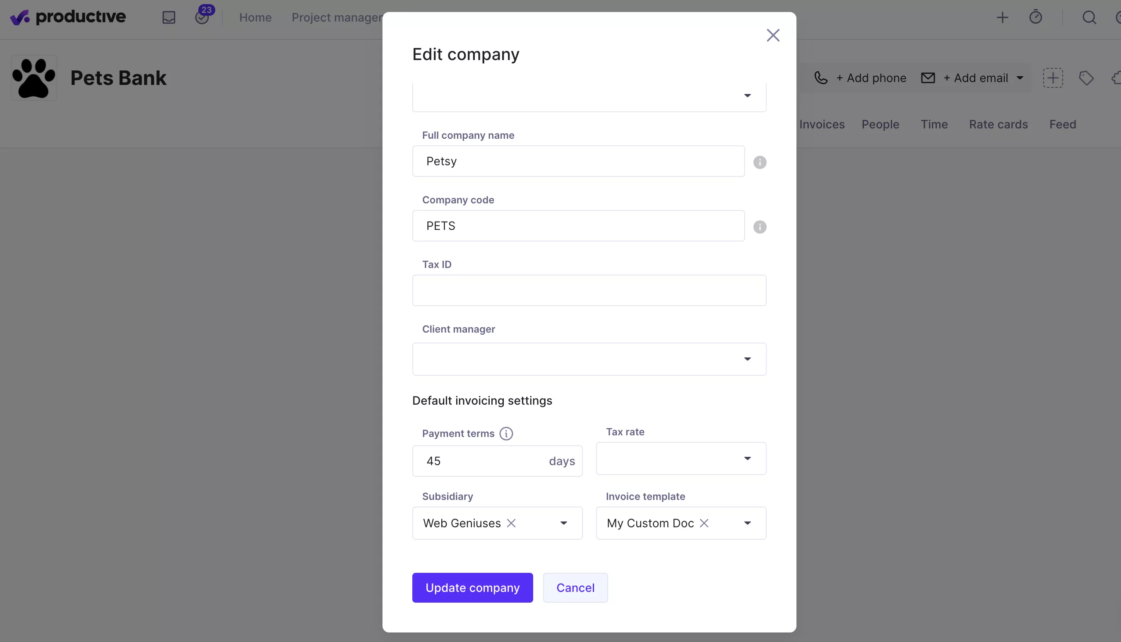Viewport: 1121px width, 642px height.
Task: Focus the Company code field
Action: tap(578, 226)
